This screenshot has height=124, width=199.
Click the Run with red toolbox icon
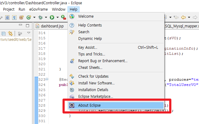coord(63,17)
